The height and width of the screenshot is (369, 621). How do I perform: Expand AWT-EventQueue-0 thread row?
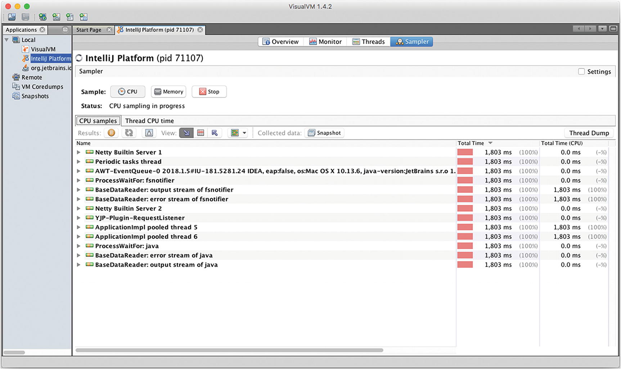coord(78,171)
